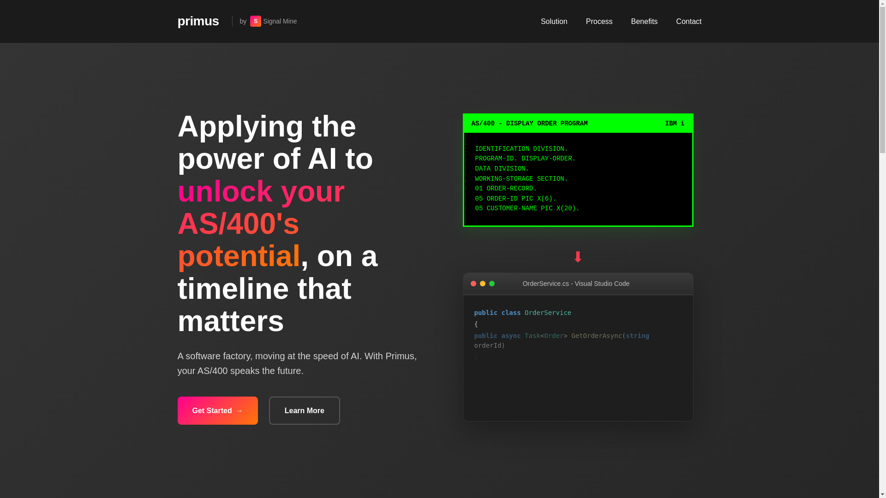The width and height of the screenshot is (886, 498).
Task: Click the green dot in code window
Action: 492,284
